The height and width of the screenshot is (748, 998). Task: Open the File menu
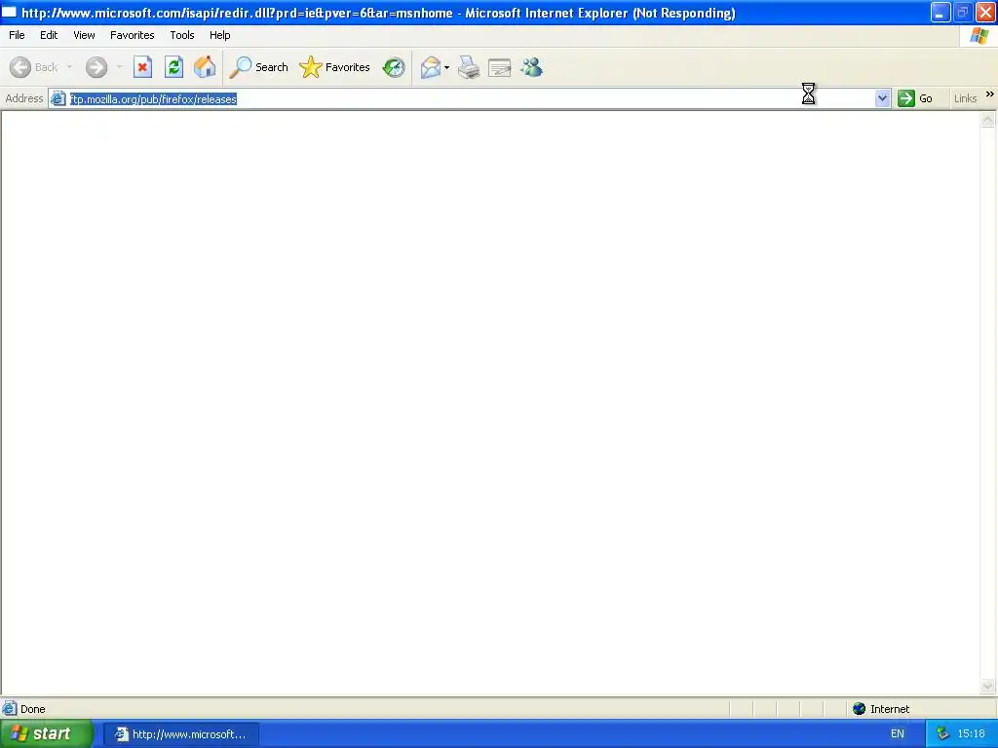pos(18,35)
